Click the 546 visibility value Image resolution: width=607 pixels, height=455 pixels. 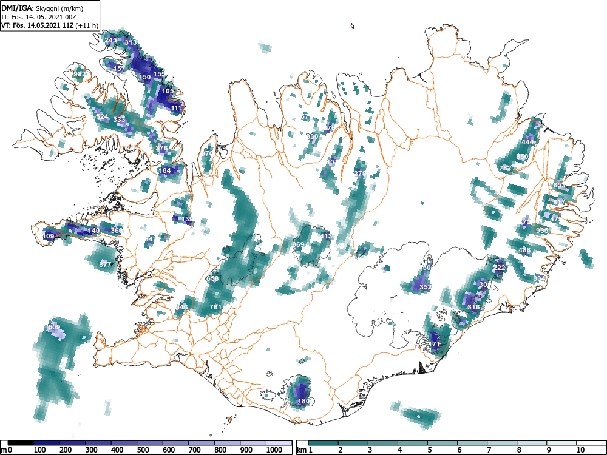click(181, 307)
